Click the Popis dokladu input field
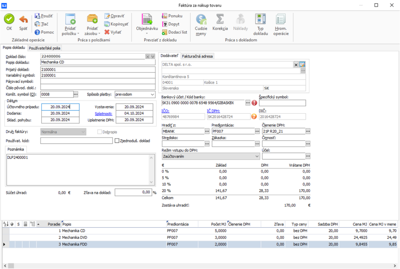400x269 pixels. coord(98,62)
